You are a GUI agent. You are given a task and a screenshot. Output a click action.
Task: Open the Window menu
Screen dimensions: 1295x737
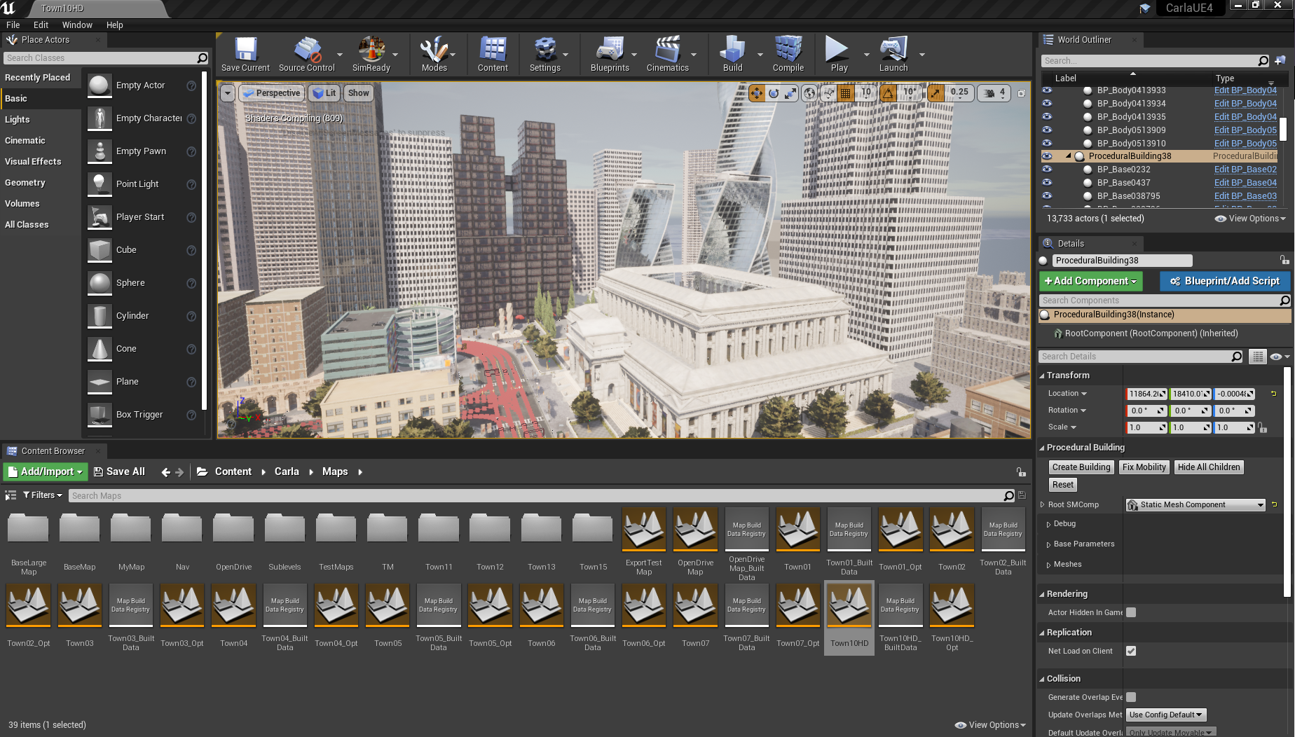[x=77, y=25]
